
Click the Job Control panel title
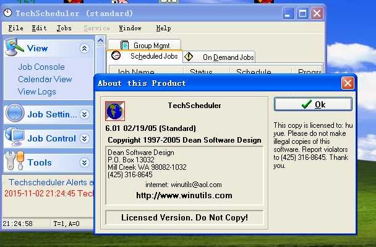51,138
